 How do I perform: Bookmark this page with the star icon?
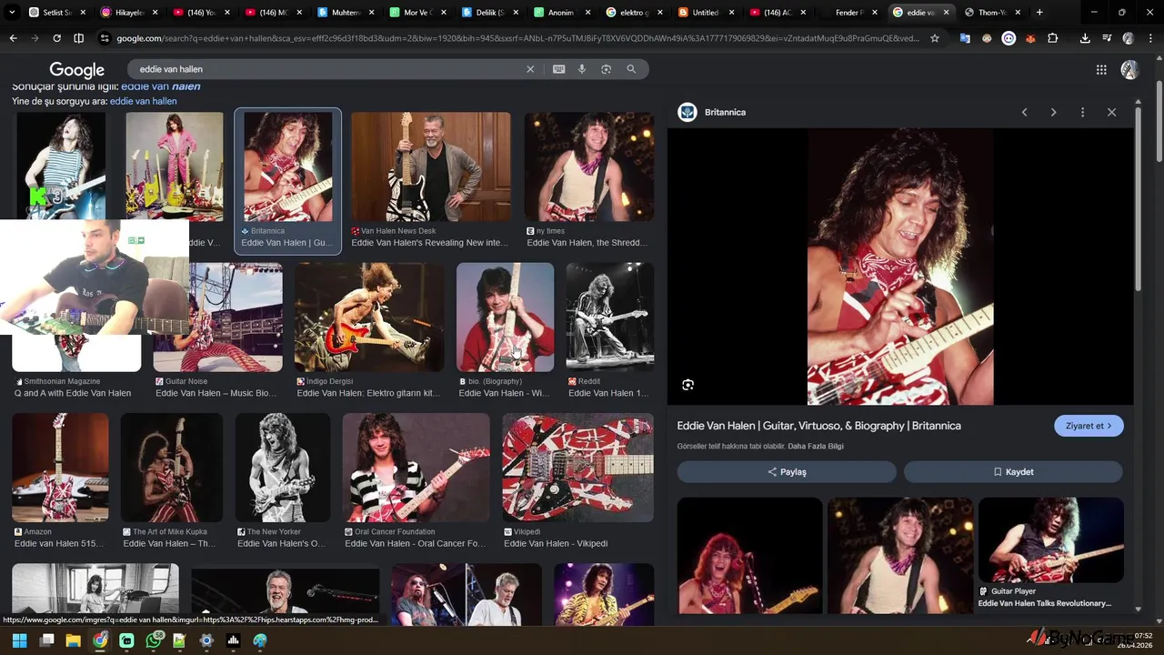tap(934, 38)
